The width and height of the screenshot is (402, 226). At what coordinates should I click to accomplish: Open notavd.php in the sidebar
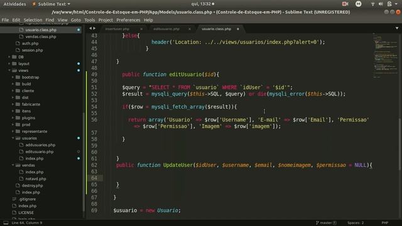click(36, 179)
